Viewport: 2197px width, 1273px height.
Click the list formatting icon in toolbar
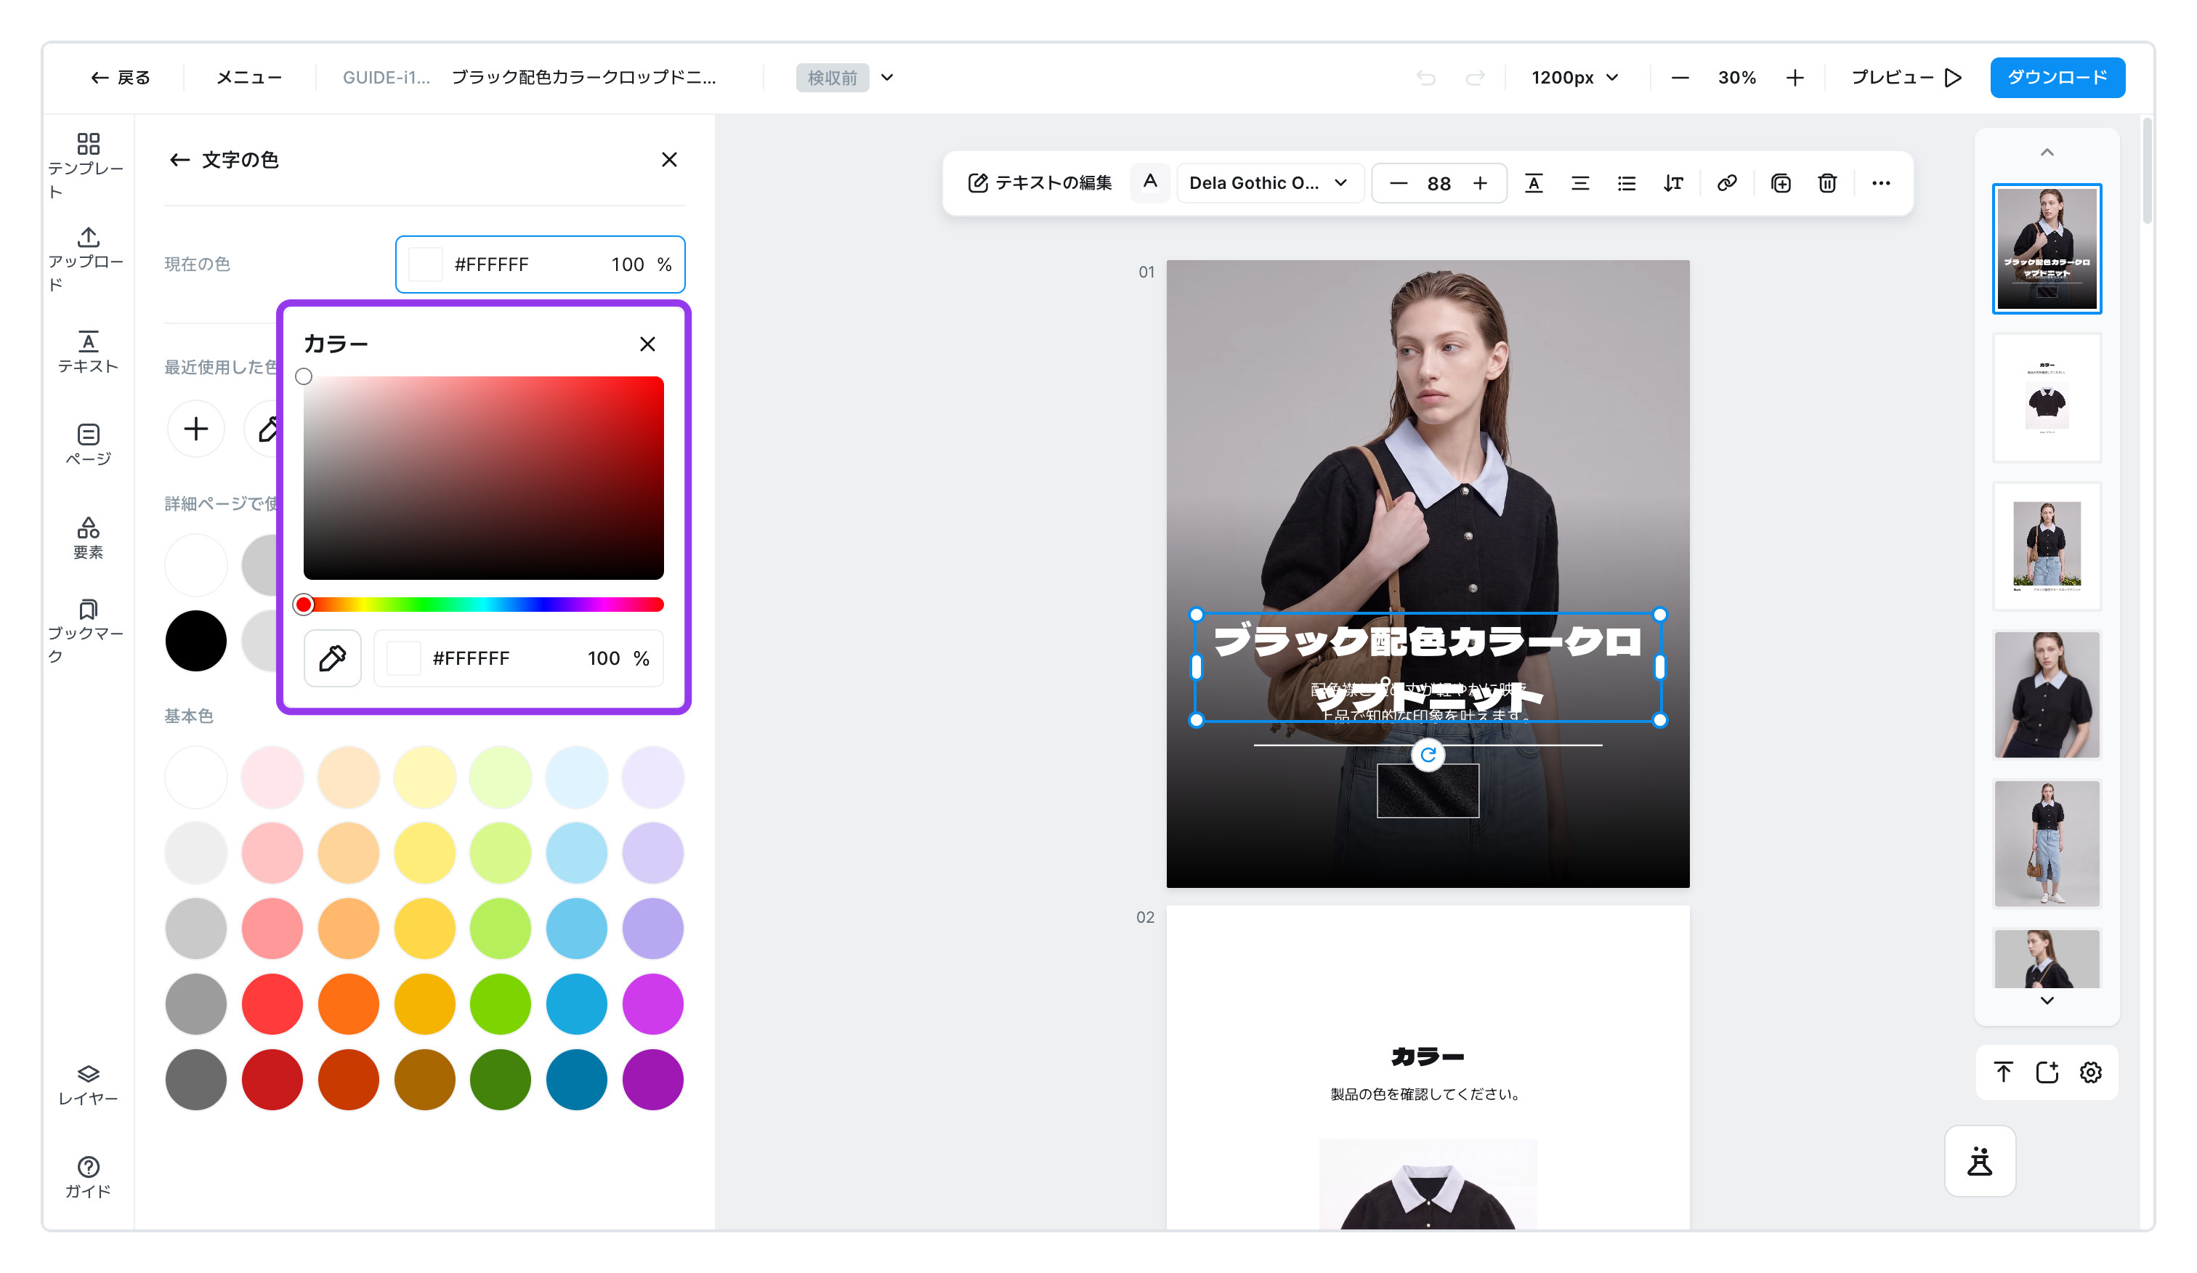tap(1626, 183)
